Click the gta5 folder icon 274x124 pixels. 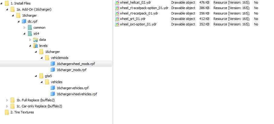pos(41,76)
